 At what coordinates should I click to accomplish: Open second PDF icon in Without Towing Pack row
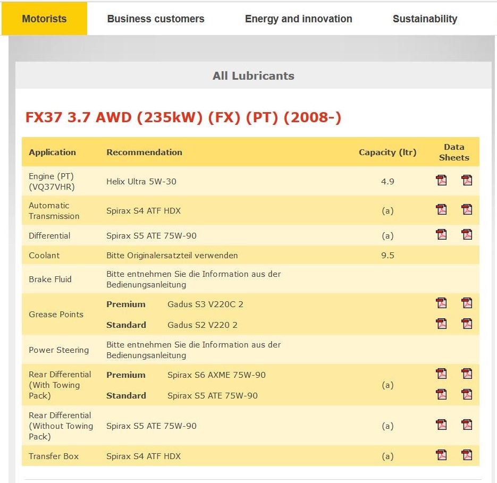click(467, 425)
